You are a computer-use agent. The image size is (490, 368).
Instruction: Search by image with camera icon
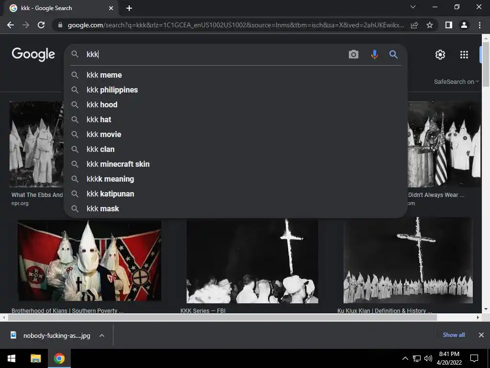354,55
